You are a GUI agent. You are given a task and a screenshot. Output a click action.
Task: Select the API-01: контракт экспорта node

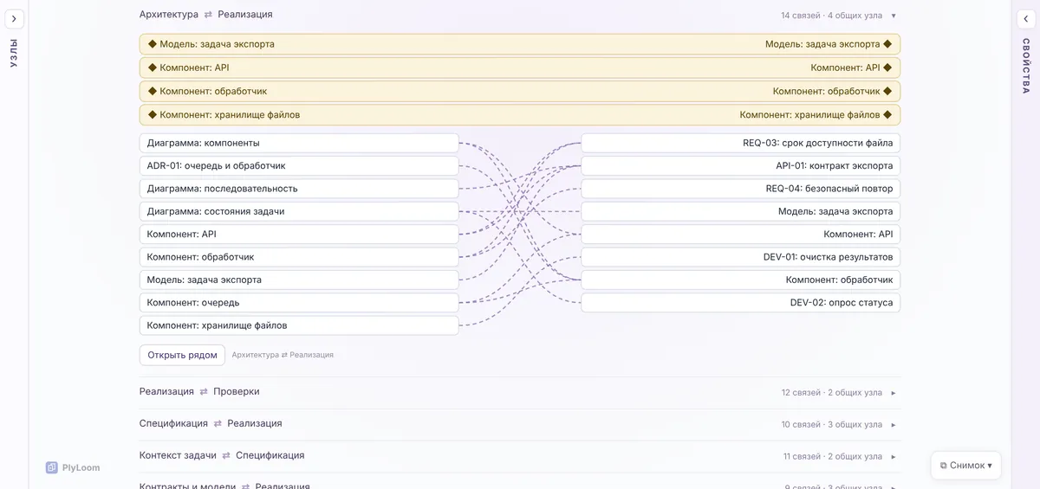(x=741, y=165)
